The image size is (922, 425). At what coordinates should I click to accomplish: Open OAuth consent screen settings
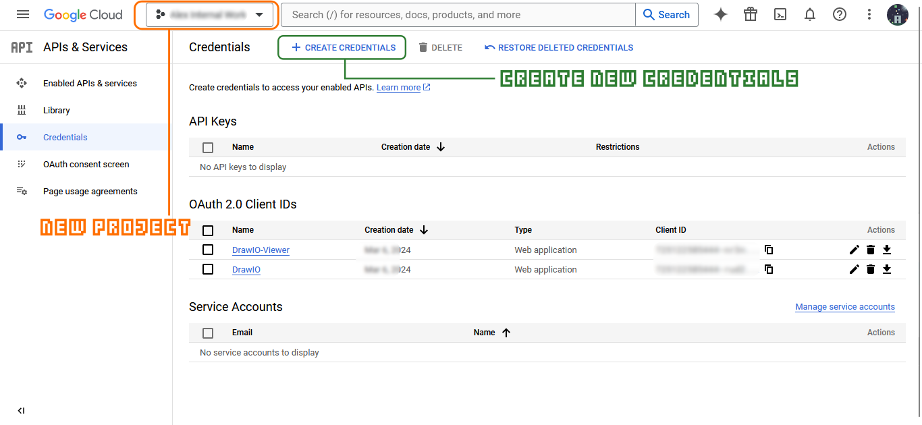[86, 164]
